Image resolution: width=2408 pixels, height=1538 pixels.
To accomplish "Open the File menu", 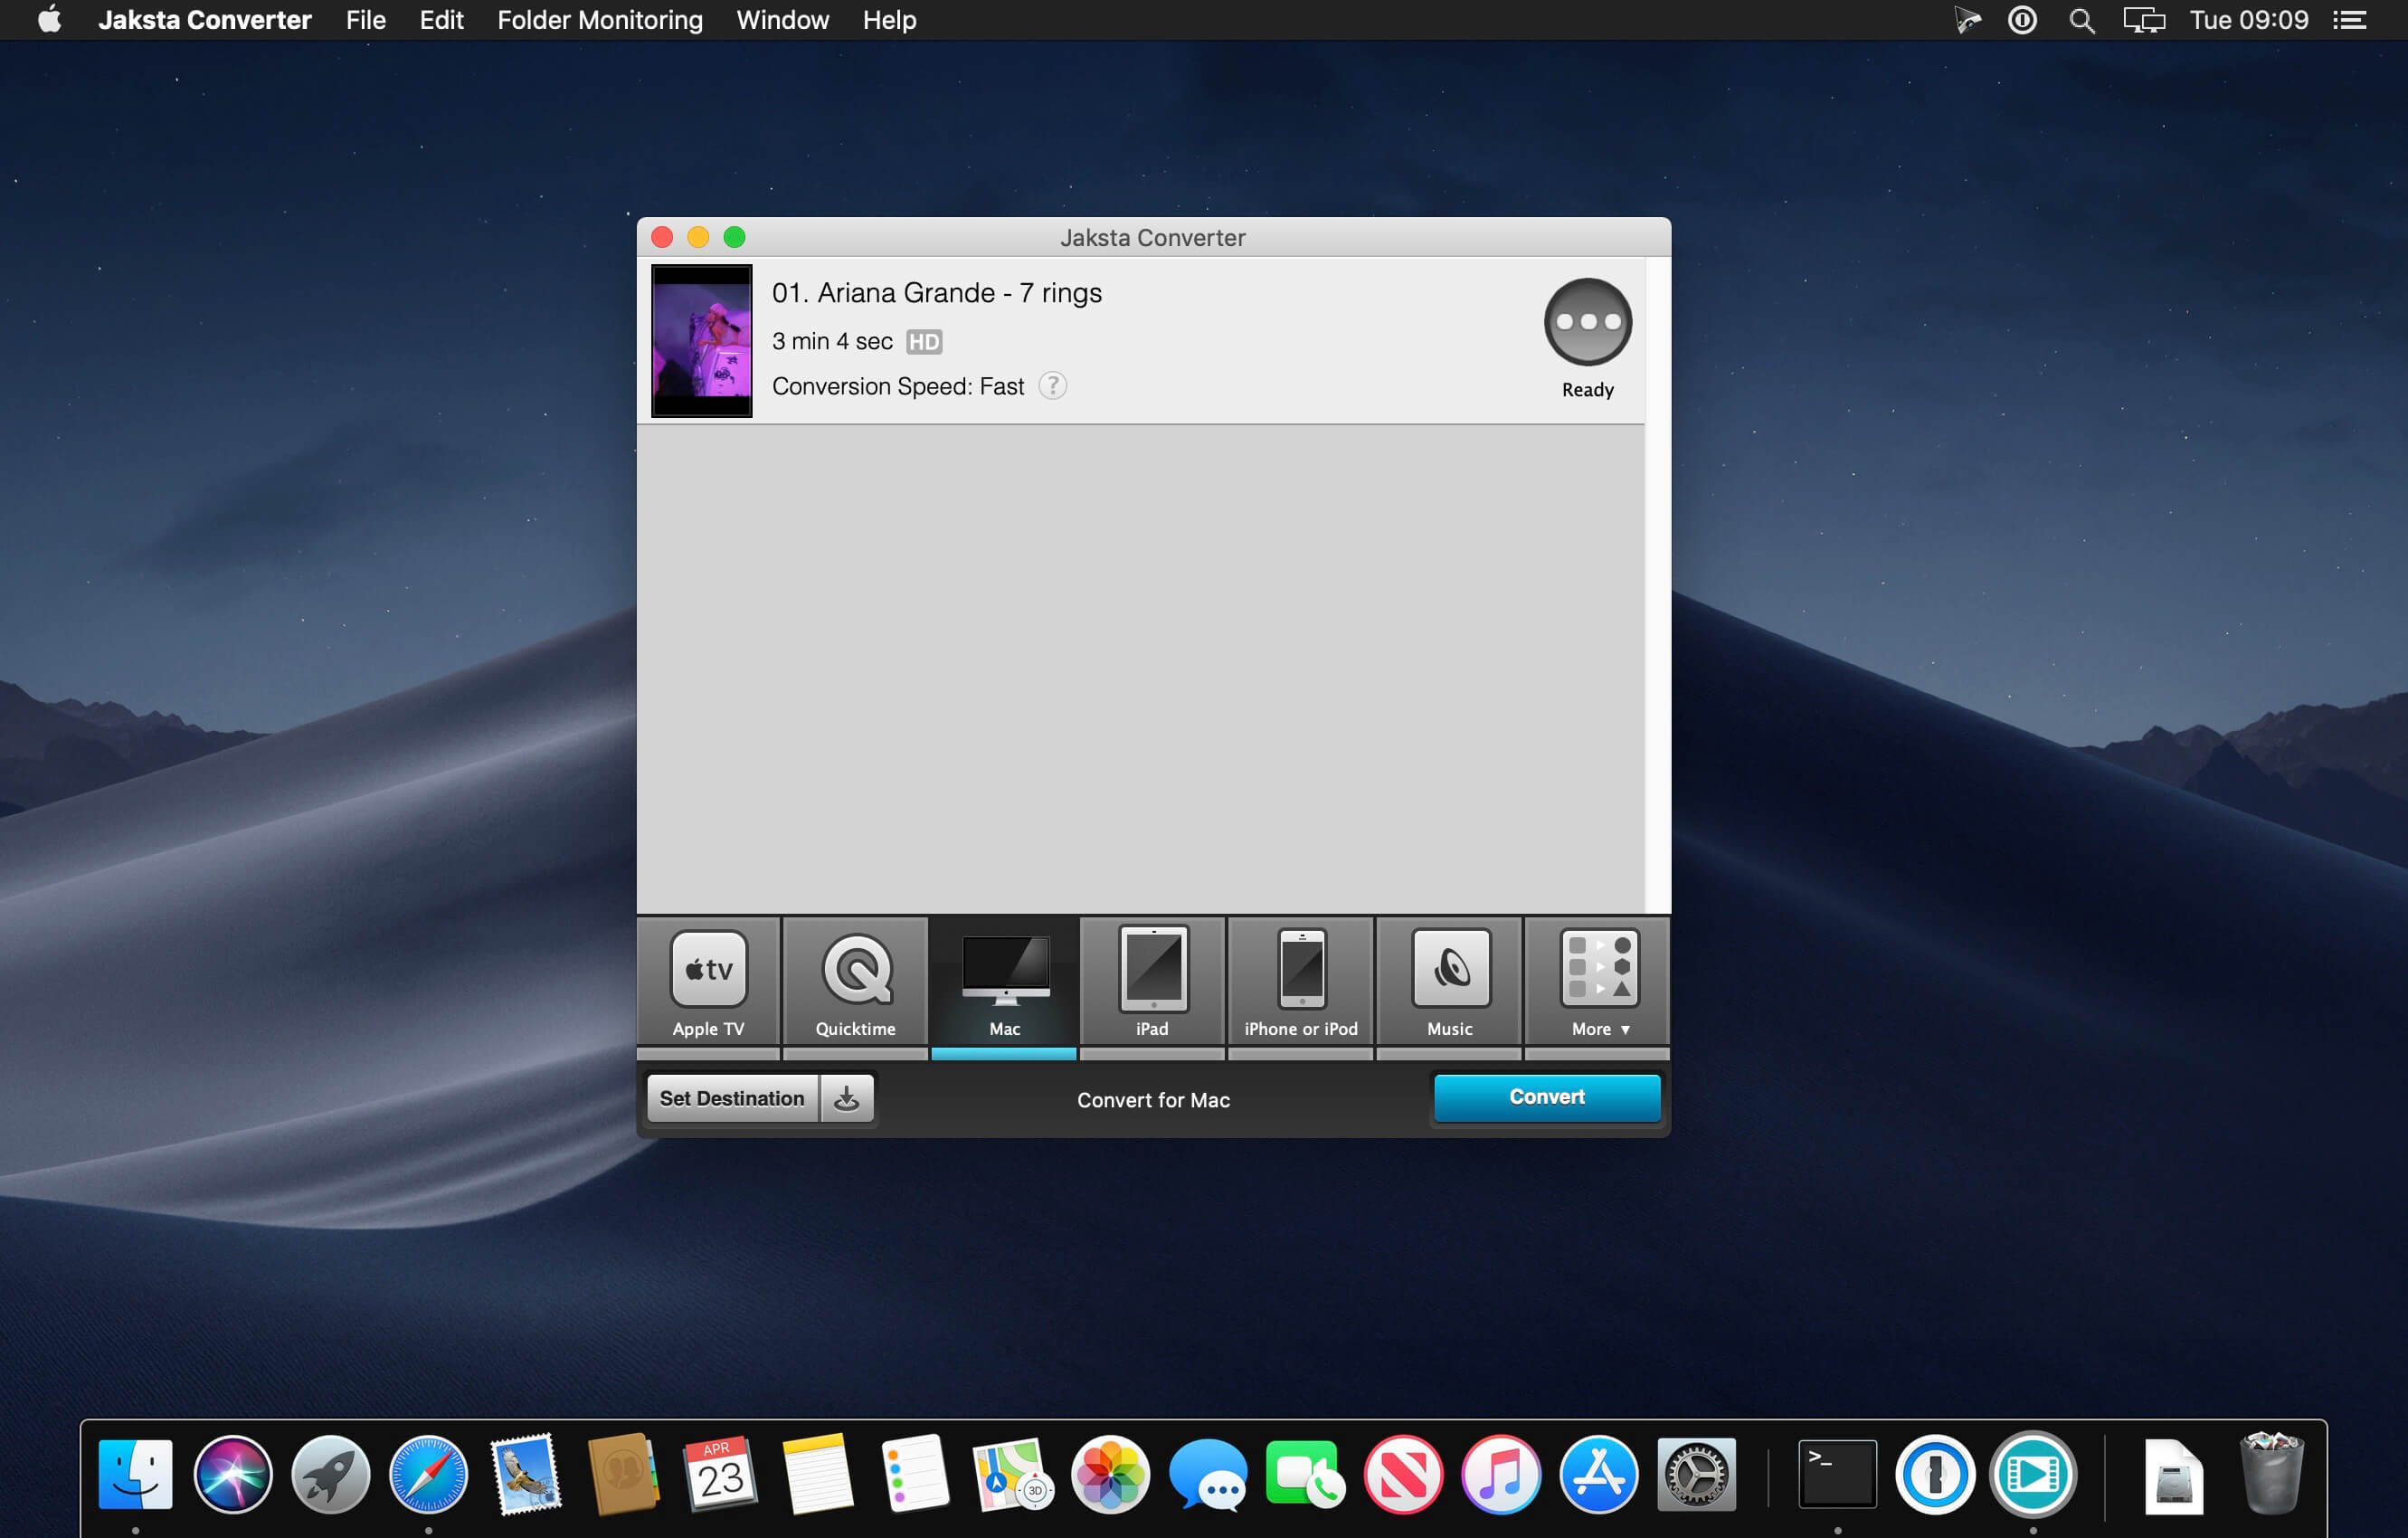I will (x=365, y=20).
